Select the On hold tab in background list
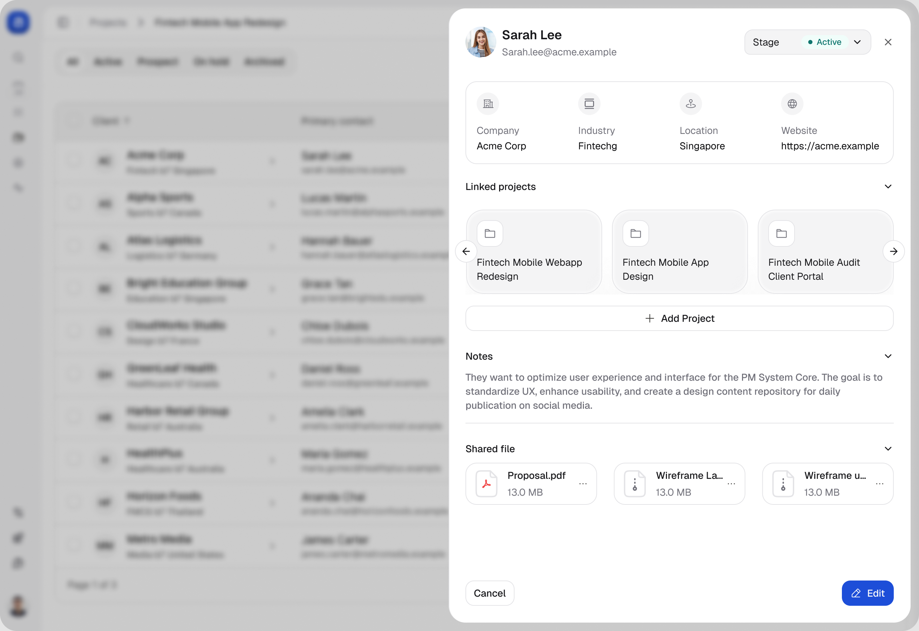 211,62
